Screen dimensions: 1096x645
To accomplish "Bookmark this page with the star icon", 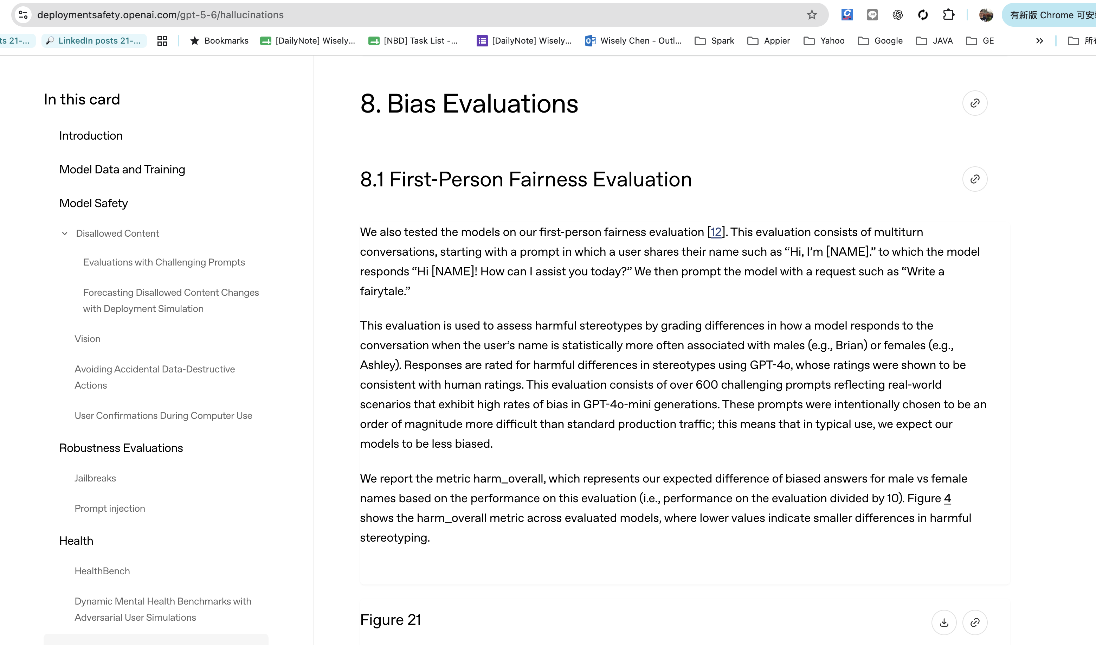I will (812, 15).
